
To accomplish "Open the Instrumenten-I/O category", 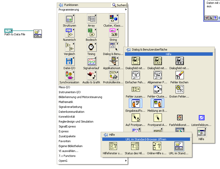I will coord(70,92).
